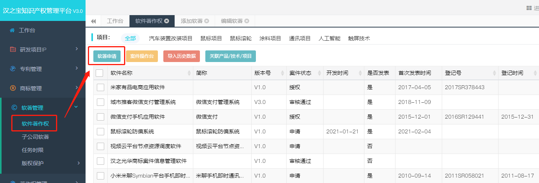Filter by 鼠标项目
Image resolution: width=539 pixels, height=183 pixels.
(x=211, y=38)
